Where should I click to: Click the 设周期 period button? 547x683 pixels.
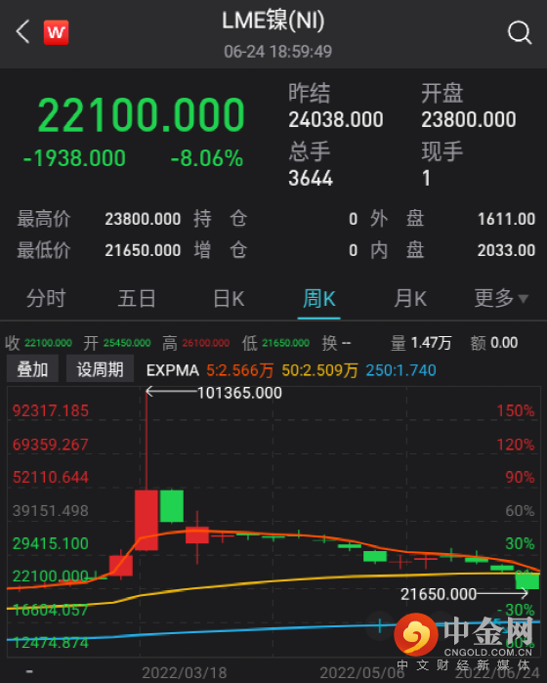point(101,369)
